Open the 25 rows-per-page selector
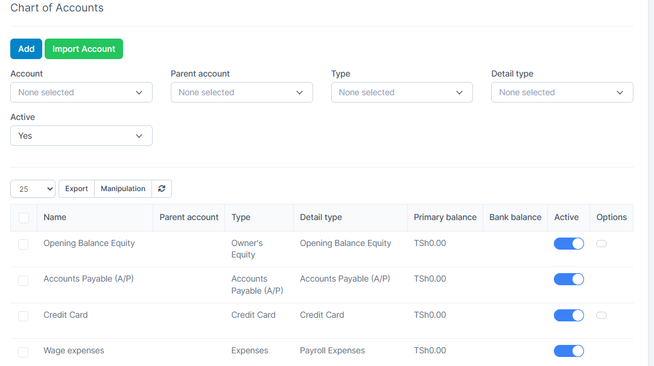The image size is (654, 366). [x=33, y=189]
